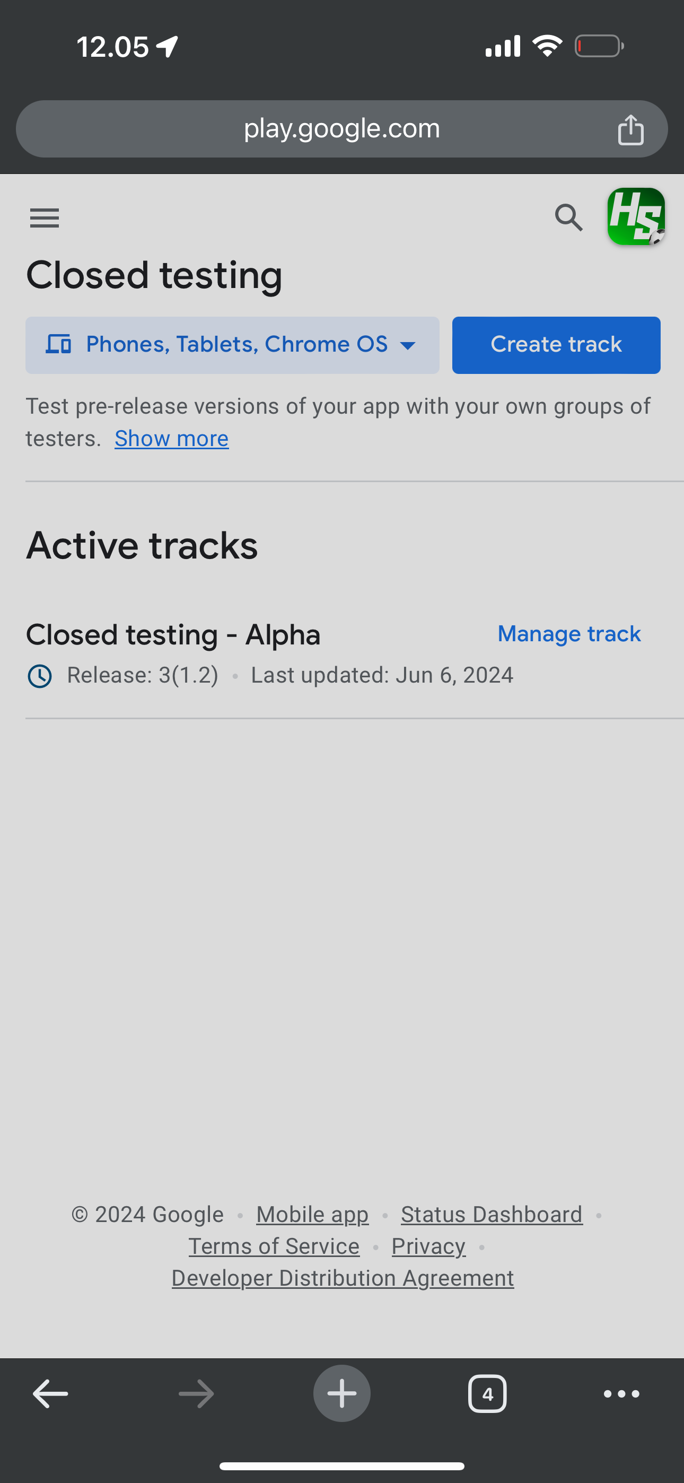The height and width of the screenshot is (1483, 684).
Task: Open the Terms of Service link
Action: (274, 1246)
